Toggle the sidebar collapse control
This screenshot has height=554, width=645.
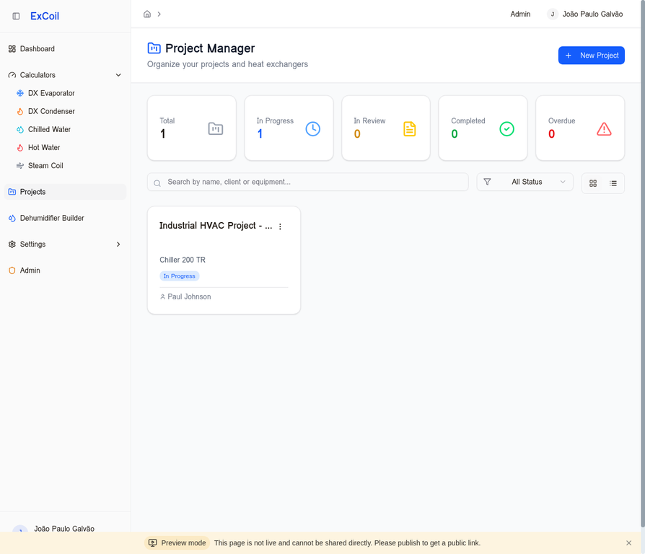point(15,16)
